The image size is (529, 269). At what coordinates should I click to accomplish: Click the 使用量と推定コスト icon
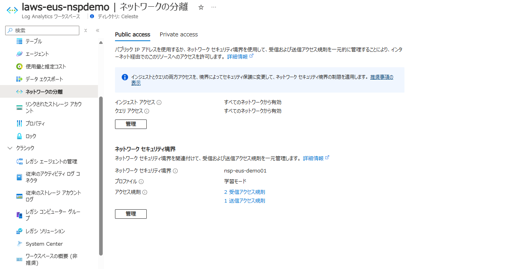pos(19,66)
